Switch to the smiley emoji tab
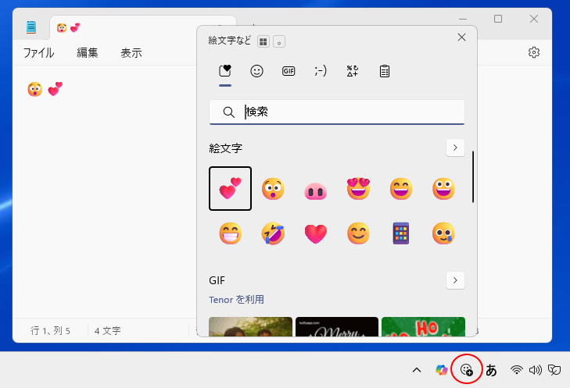The height and width of the screenshot is (388, 570). coord(256,71)
